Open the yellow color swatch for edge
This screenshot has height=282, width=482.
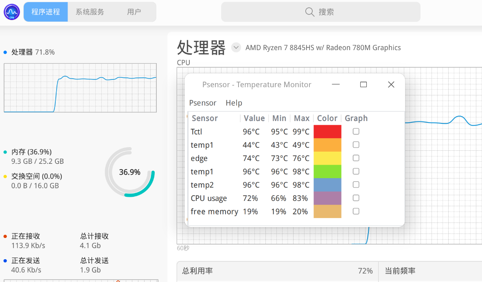pyautogui.click(x=327, y=158)
